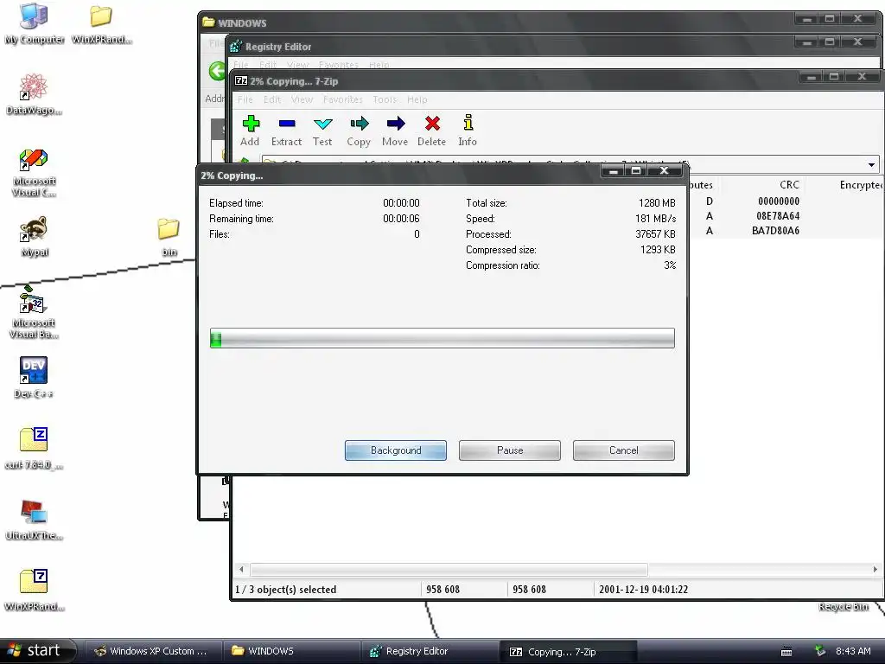Click the scroll left arrow in 7-Zip list
885x664 pixels.
coord(242,569)
